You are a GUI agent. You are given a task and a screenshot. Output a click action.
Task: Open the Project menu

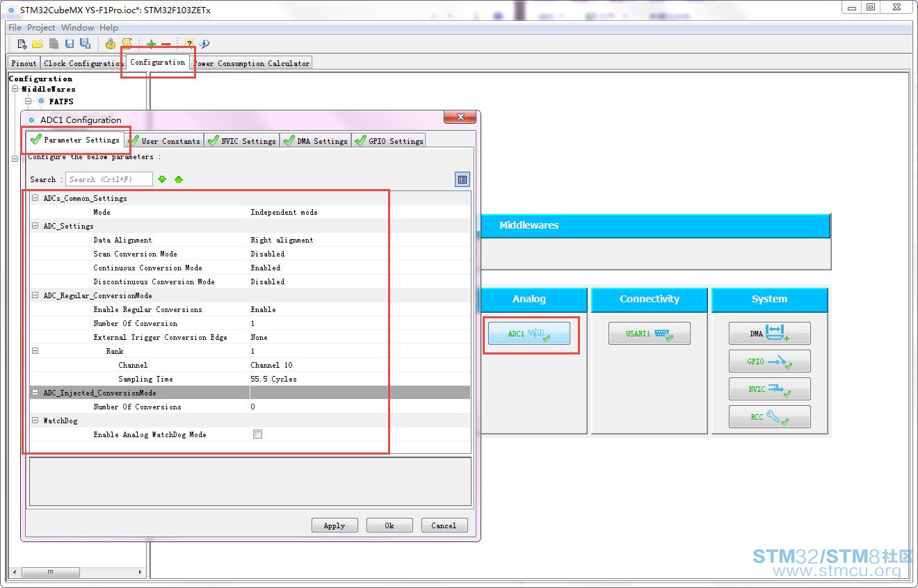41,28
